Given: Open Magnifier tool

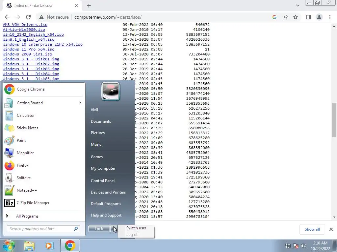Looking at the screenshot, I should point(44,153).
